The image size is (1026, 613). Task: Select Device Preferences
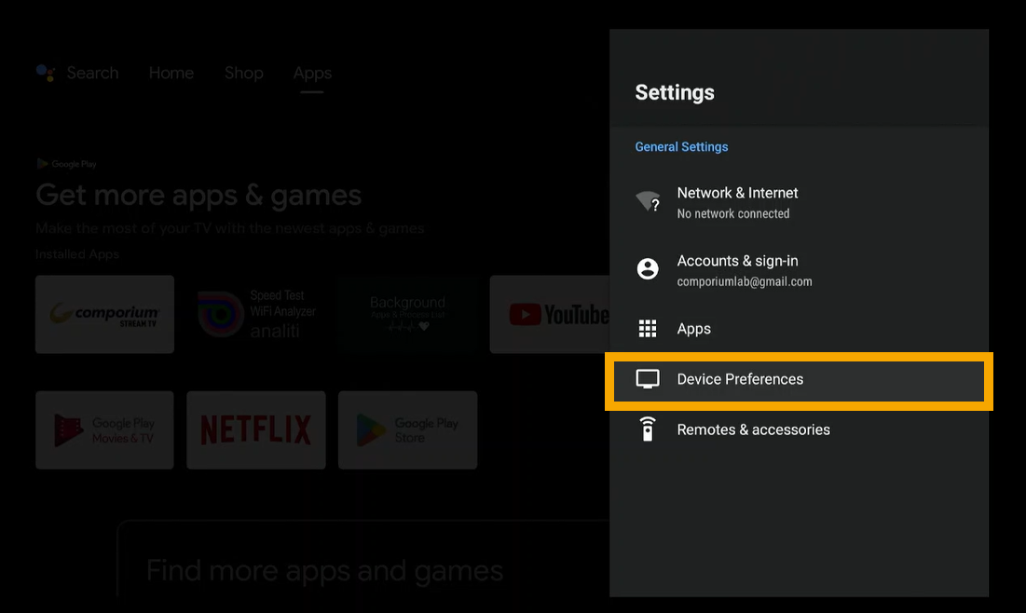[799, 381]
